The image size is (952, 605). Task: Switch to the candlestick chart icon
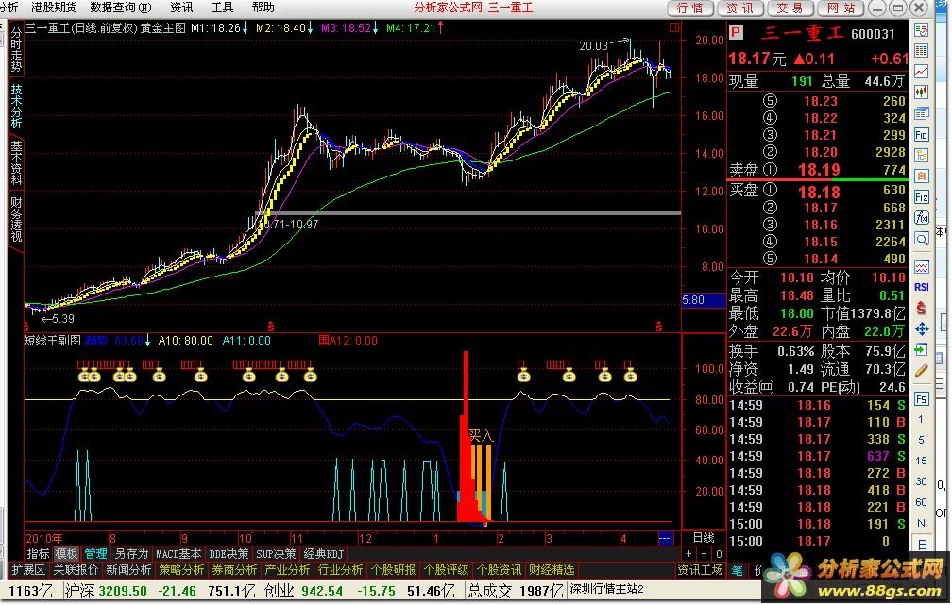[922, 92]
